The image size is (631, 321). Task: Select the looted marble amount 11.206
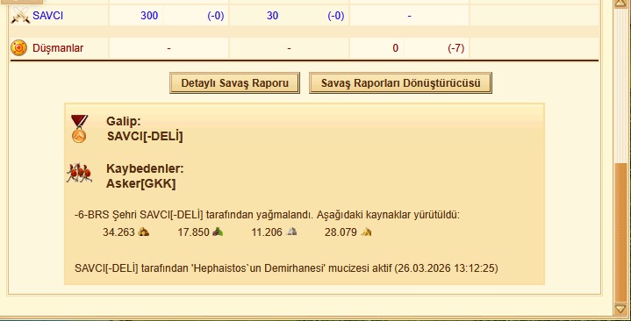(x=267, y=232)
